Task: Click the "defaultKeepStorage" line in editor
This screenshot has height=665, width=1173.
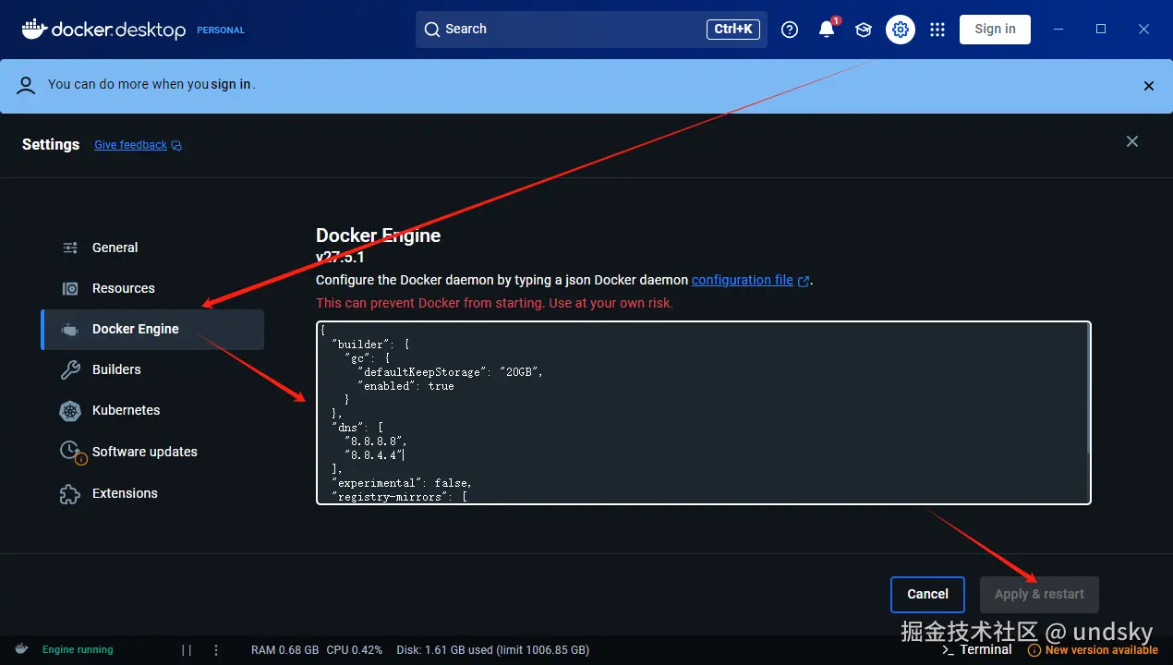Action: coord(450,372)
